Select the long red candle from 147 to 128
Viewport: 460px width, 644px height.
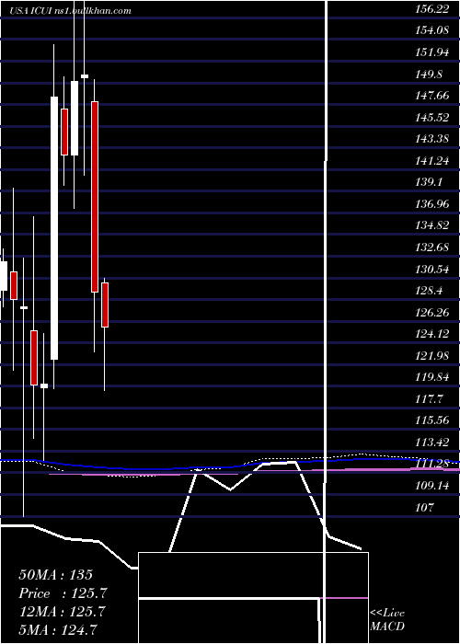point(95,197)
